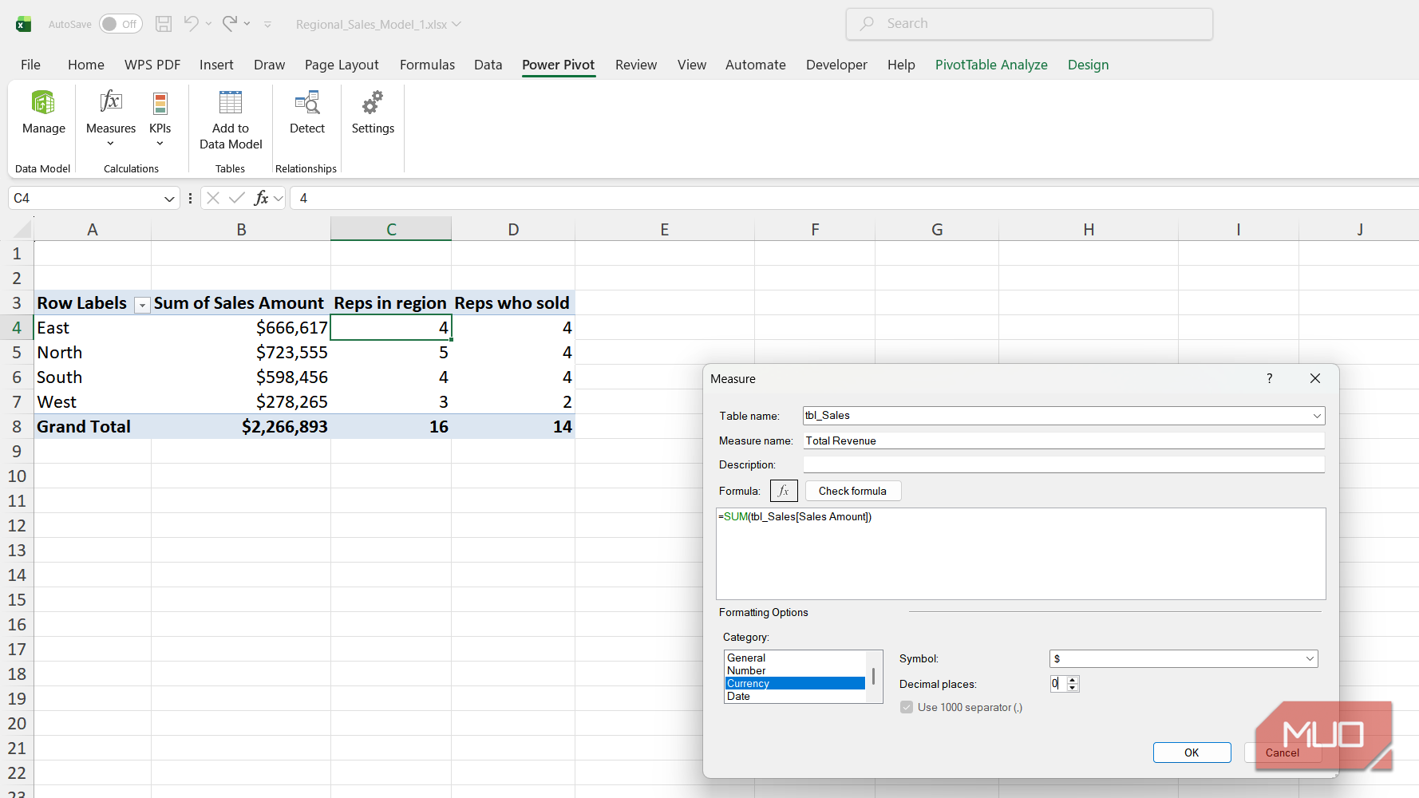The image size is (1419, 798).
Task: Select the East row label cell
Action: point(93,328)
